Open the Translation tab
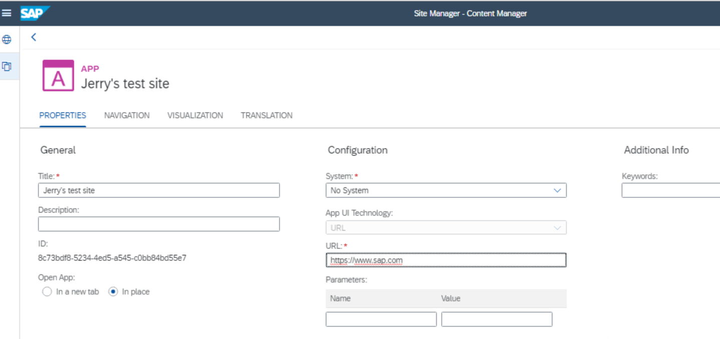Screen dimensions: 720x339 point(266,115)
